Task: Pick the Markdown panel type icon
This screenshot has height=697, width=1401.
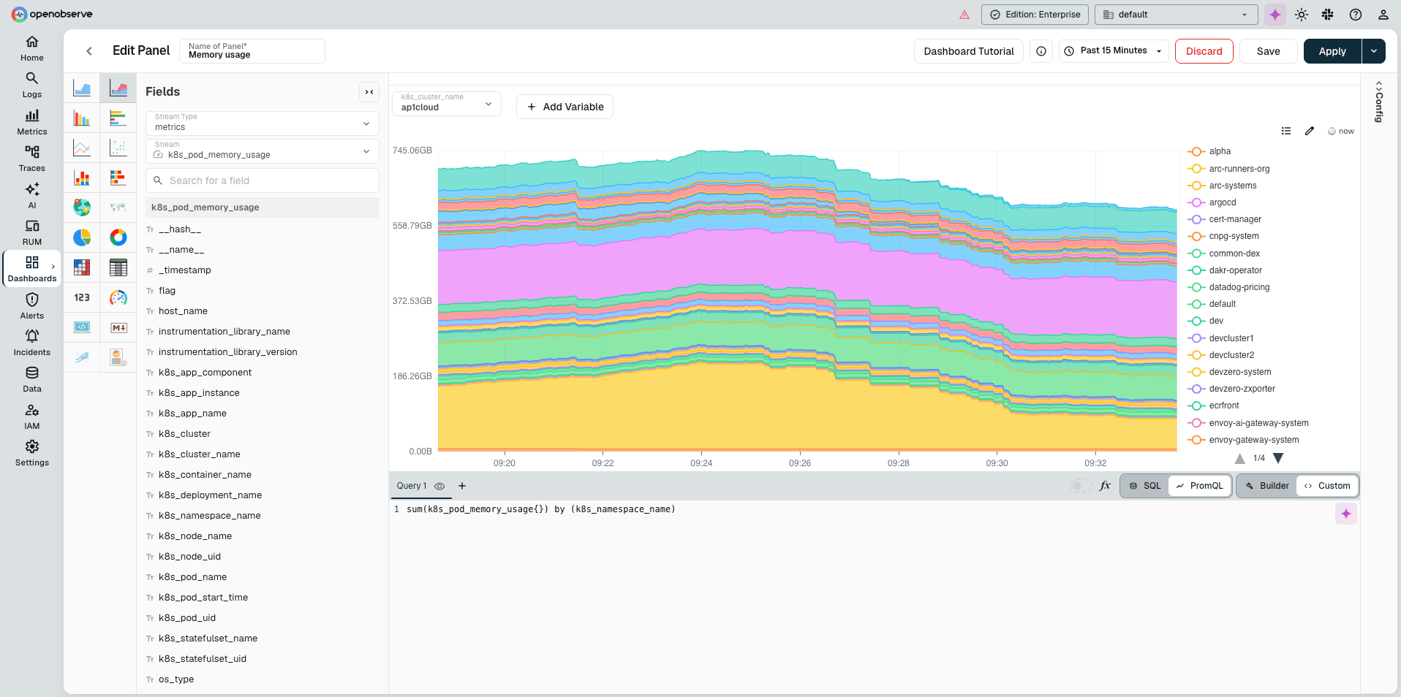Action: 118,327
